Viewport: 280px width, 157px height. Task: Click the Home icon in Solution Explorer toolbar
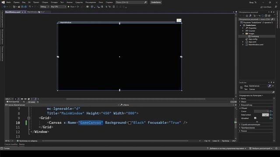coord(247,16)
